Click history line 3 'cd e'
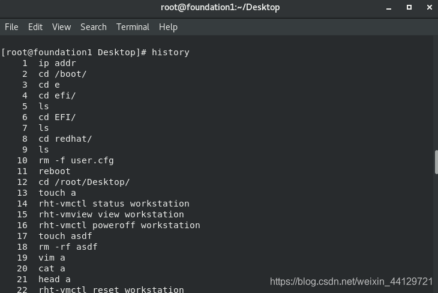This screenshot has width=438, height=293. click(49, 85)
